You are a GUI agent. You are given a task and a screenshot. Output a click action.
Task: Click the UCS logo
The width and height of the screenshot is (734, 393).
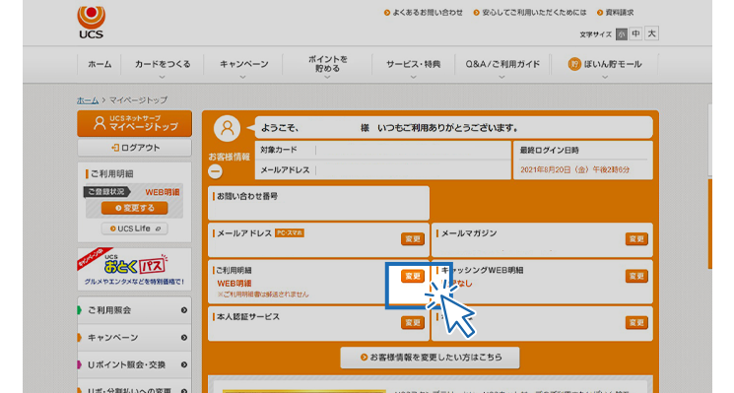pyautogui.click(x=92, y=22)
